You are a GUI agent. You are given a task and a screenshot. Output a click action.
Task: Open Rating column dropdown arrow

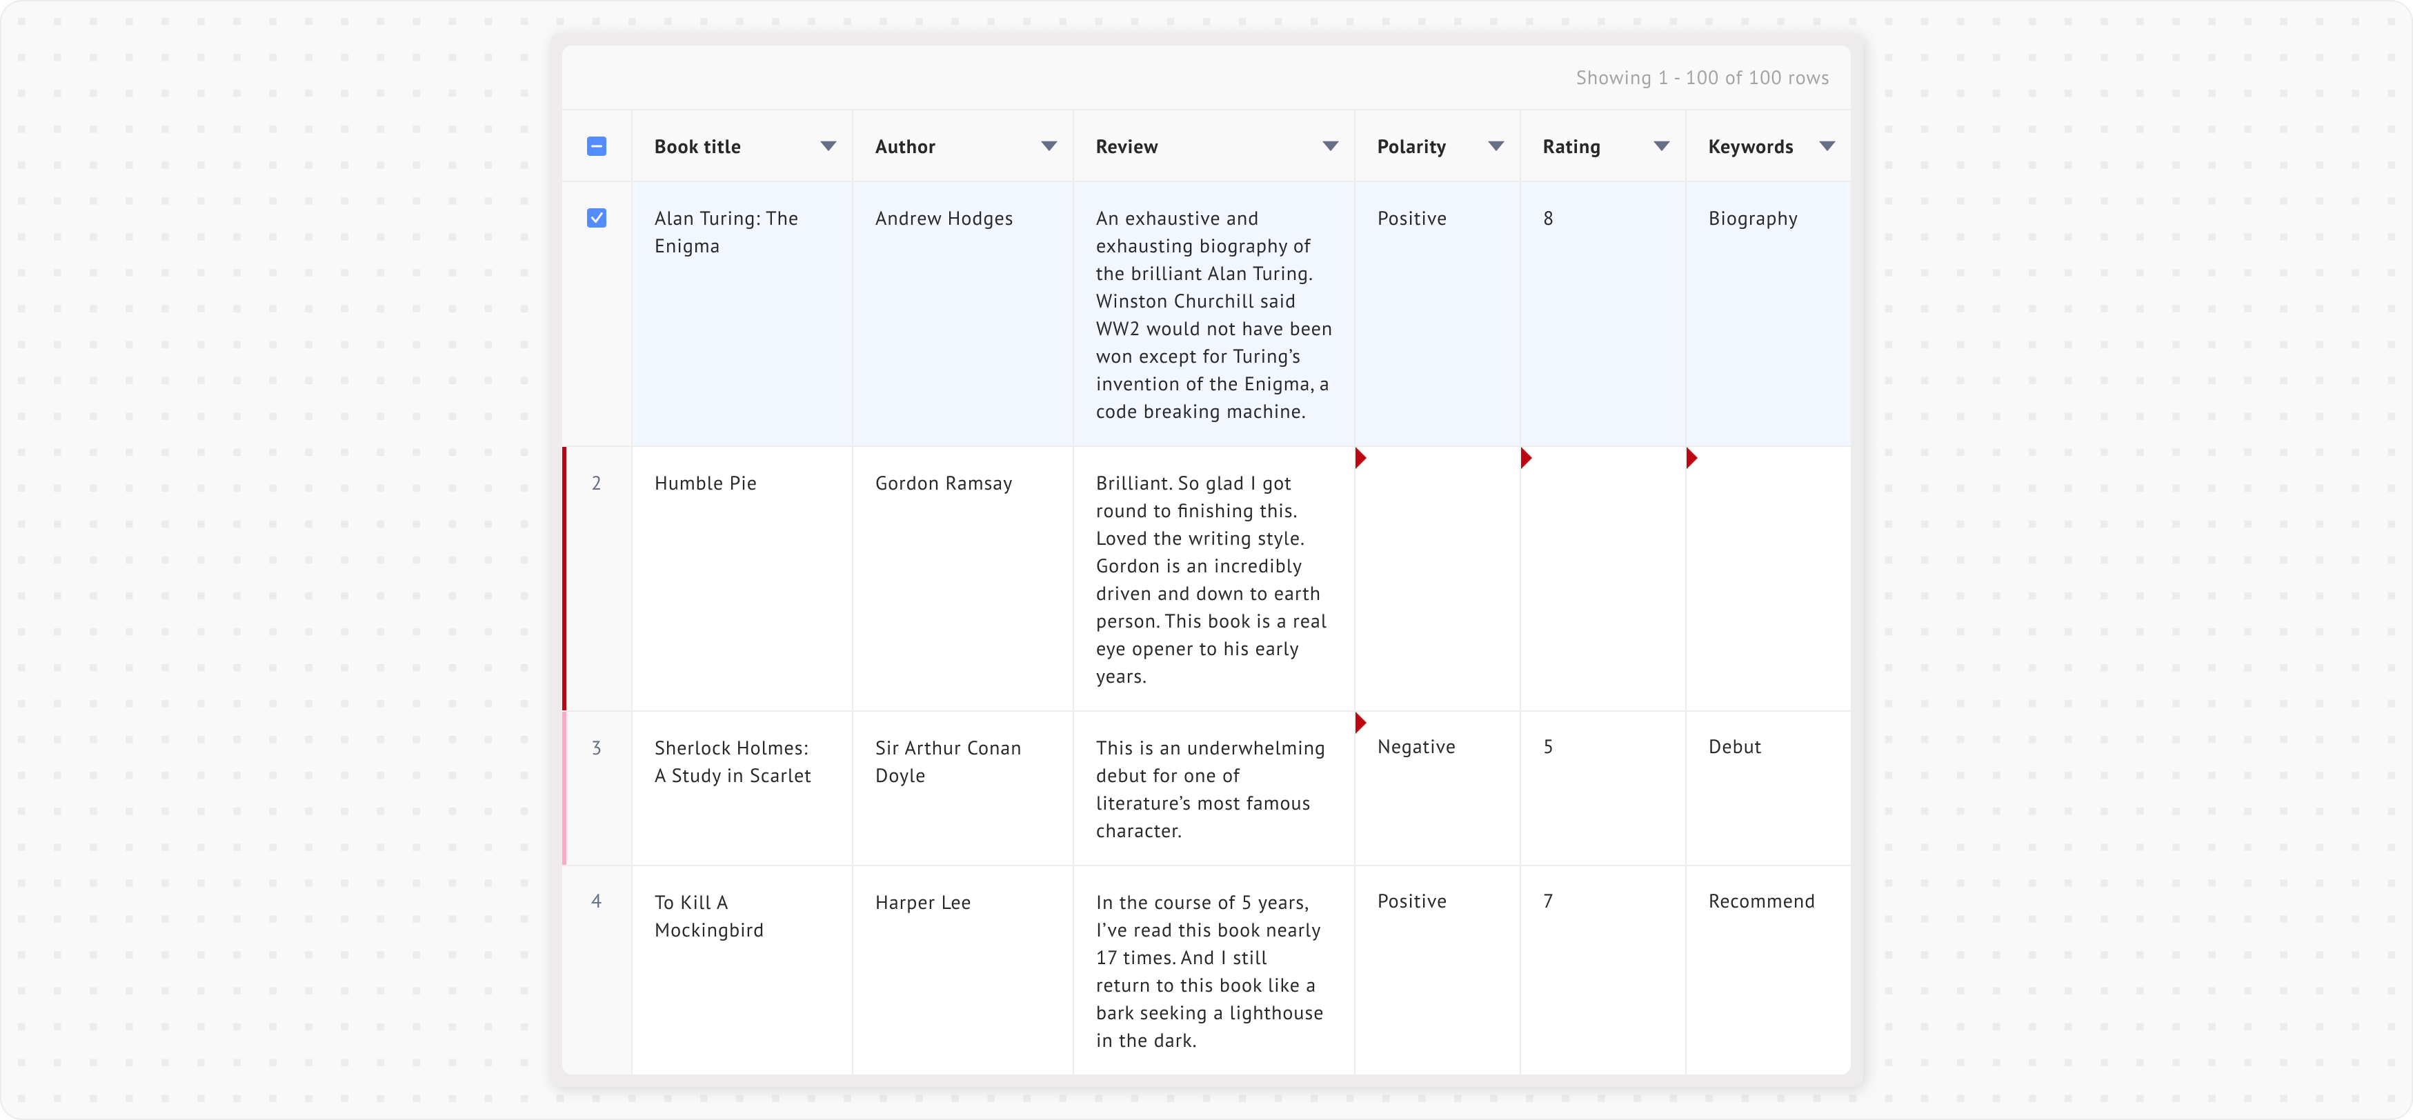click(x=1662, y=146)
